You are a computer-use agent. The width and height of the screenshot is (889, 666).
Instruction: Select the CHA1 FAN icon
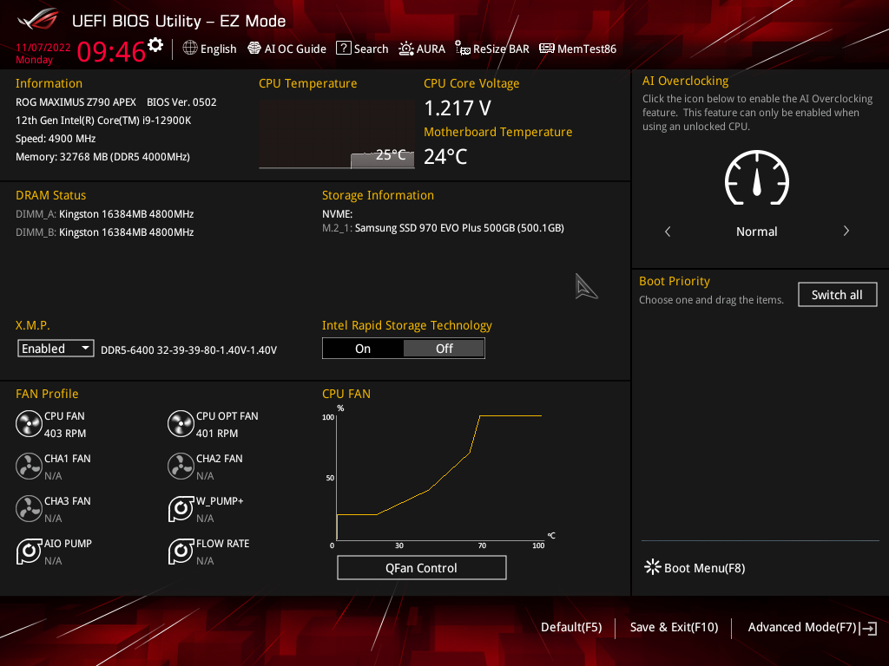(x=29, y=467)
